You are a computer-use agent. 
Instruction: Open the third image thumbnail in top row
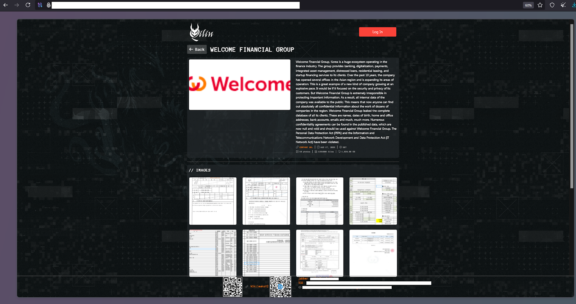pyautogui.click(x=320, y=201)
